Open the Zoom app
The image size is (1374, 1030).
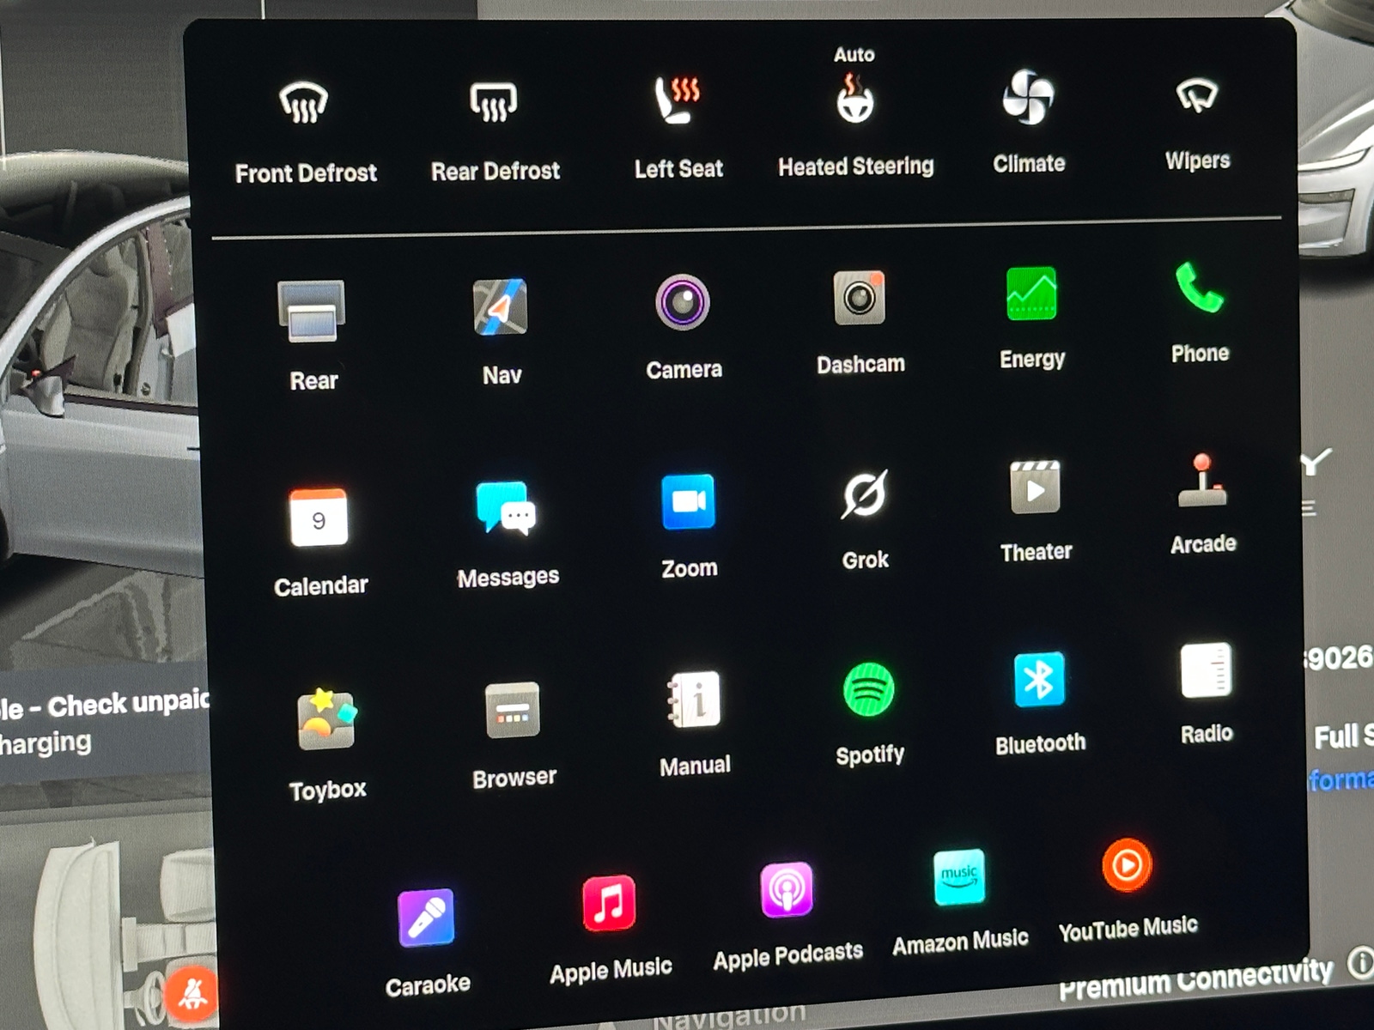click(x=688, y=502)
